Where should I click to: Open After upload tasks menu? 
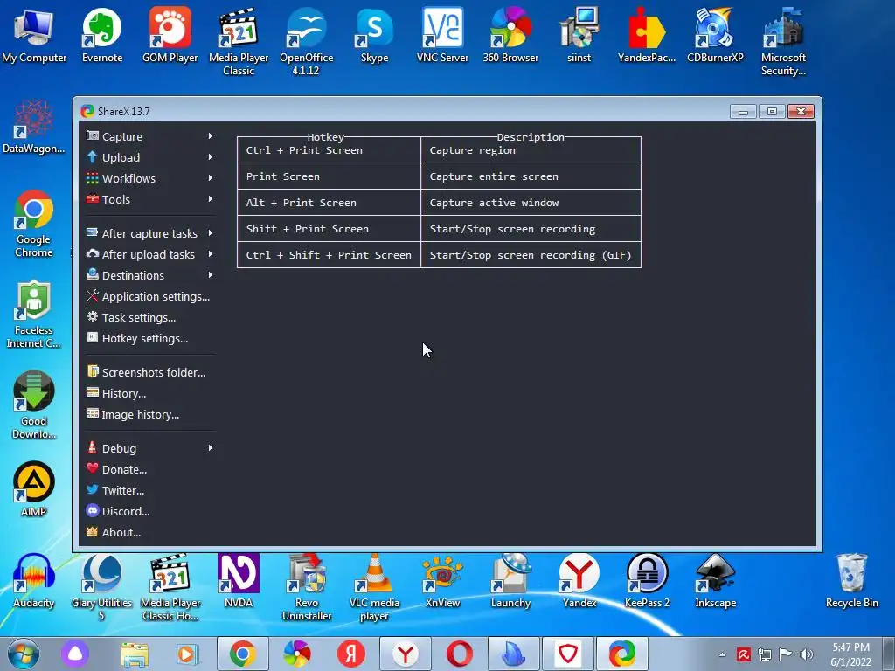pyautogui.click(x=149, y=254)
